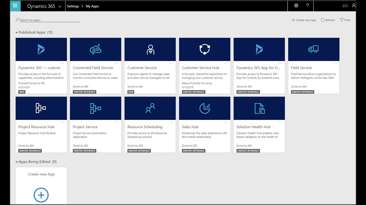Open more options for Dynamics 365 — custom
The image size is (366, 205).
(x=62, y=63)
